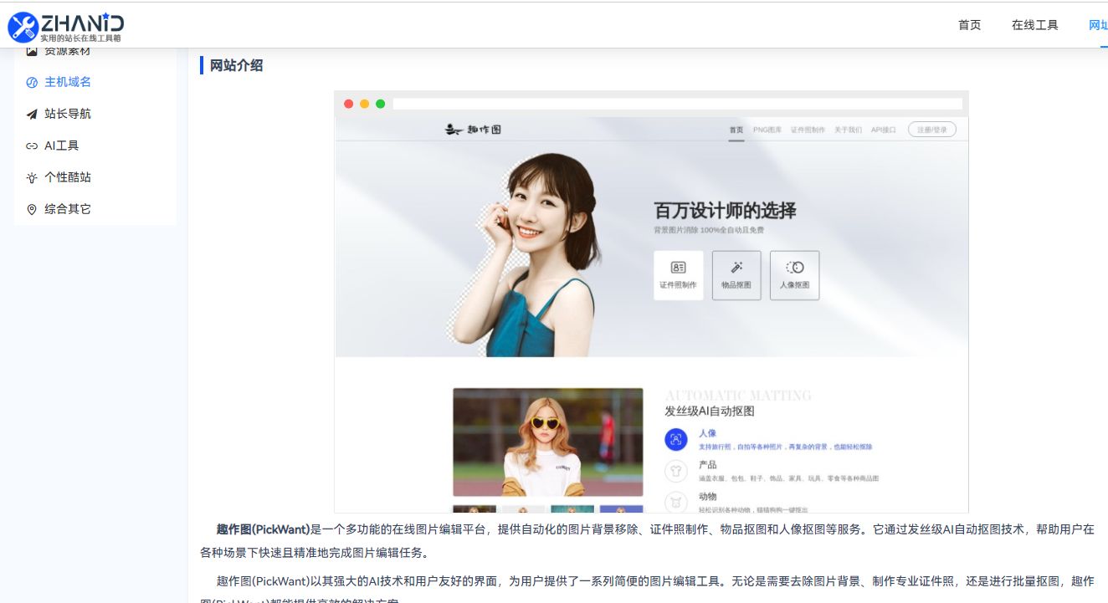
Task: Click the 主机域名 sidebar icon
Action: tap(32, 82)
